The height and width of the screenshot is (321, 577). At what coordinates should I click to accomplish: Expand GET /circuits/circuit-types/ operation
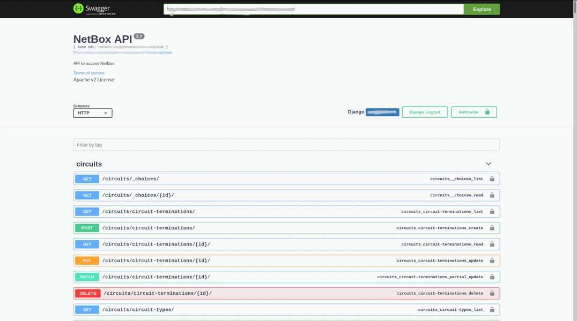click(x=286, y=310)
